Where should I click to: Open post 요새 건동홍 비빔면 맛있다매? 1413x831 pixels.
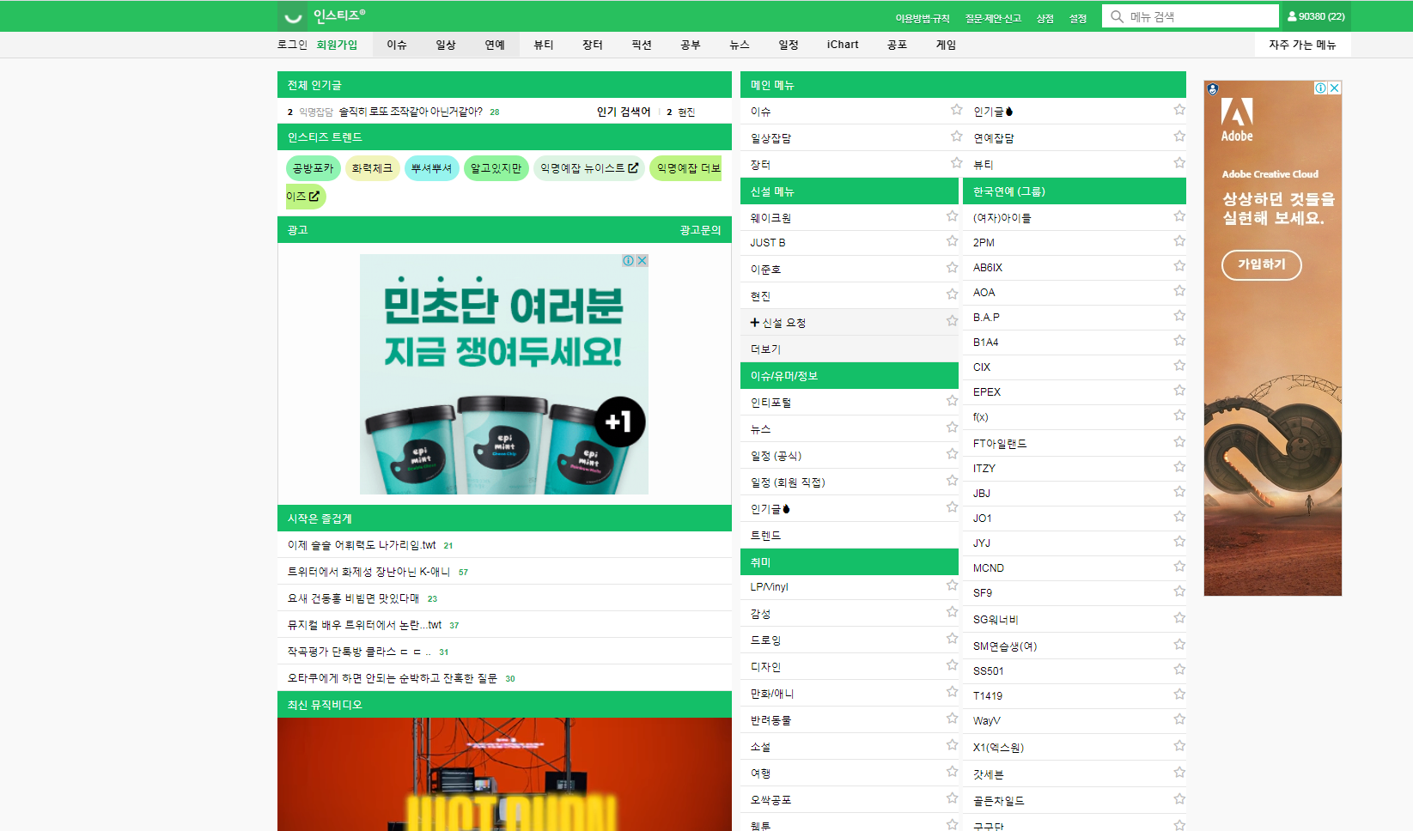[353, 598]
